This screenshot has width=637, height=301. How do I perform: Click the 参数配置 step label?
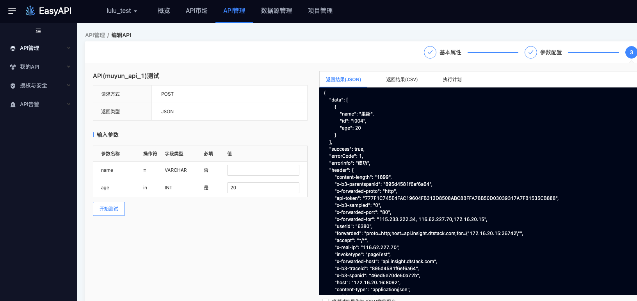point(551,52)
